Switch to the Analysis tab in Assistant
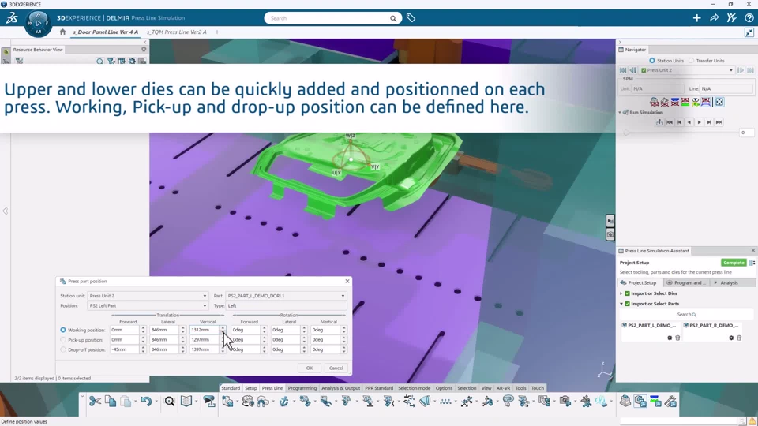758x426 pixels. 729,282
